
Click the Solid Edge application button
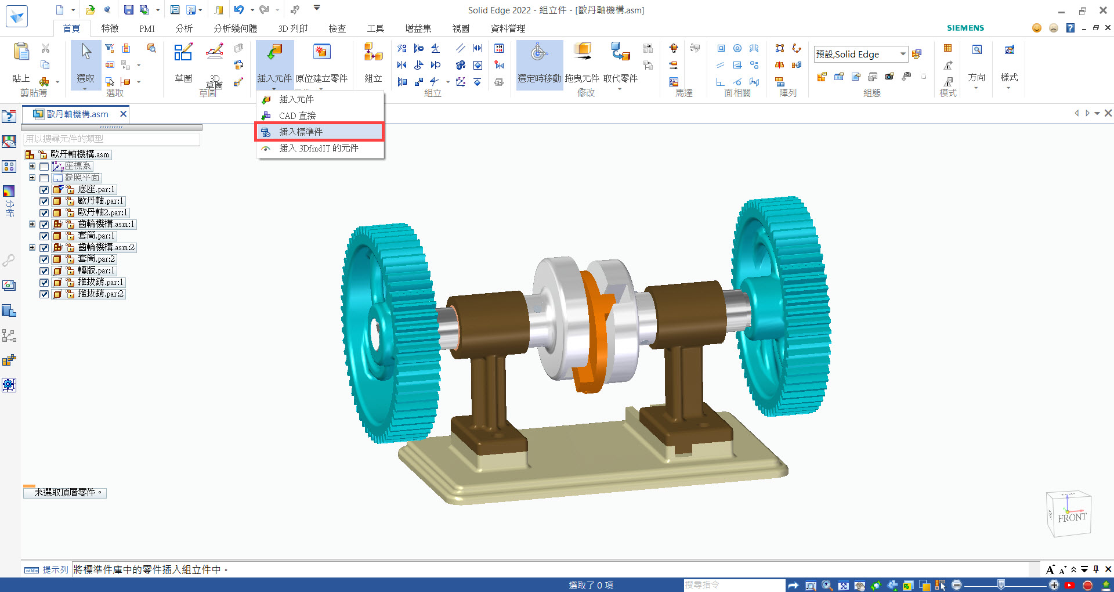(16, 16)
